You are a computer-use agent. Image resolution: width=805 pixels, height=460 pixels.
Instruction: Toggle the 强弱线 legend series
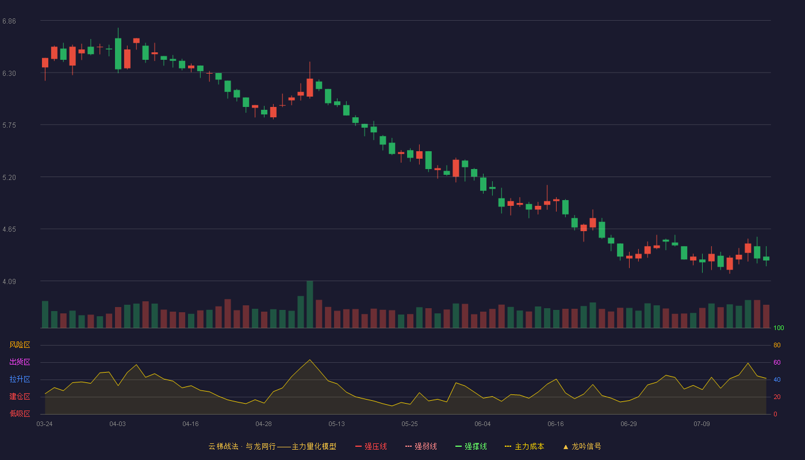point(421,446)
